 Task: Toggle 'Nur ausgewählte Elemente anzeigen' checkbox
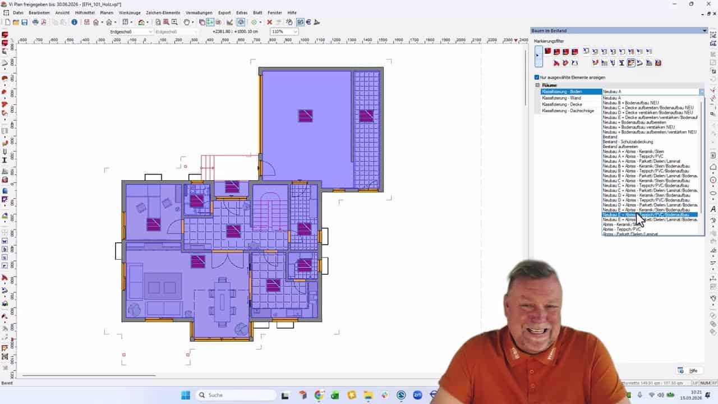point(537,77)
